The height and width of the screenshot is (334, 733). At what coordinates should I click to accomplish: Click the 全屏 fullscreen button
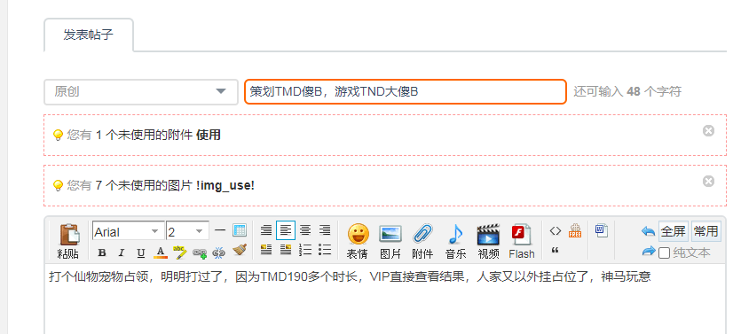click(674, 231)
